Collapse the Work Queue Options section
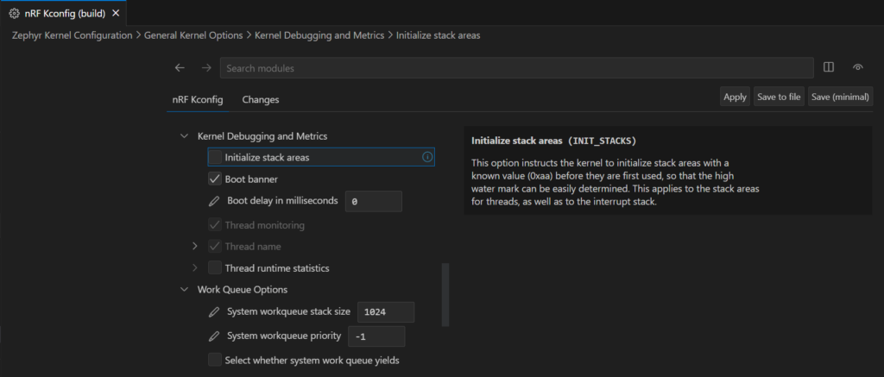884x377 pixels. 183,290
